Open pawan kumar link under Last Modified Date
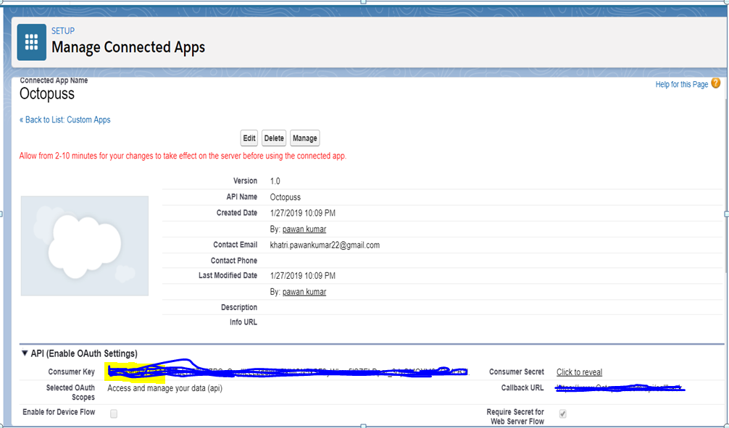Viewport: 729px width, 428px height. 304,292
